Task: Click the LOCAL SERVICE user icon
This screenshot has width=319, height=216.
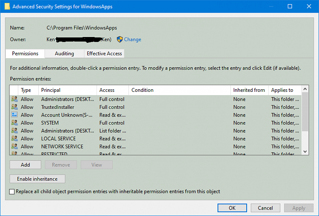Action: 14,139
